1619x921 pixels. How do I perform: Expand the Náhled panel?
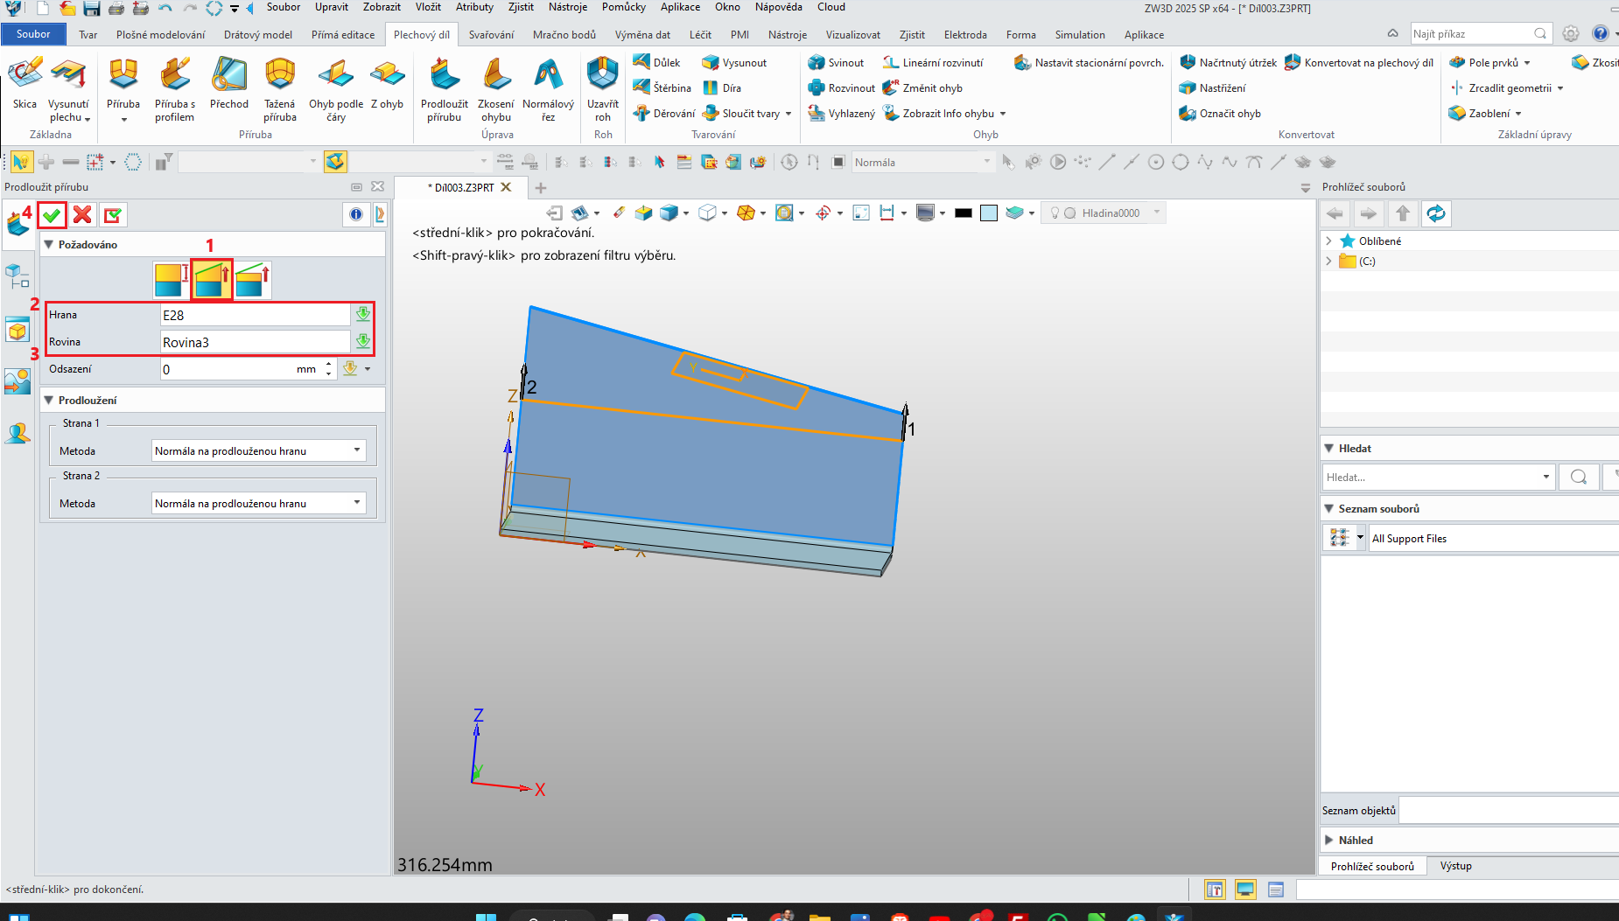(x=1329, y=840)
